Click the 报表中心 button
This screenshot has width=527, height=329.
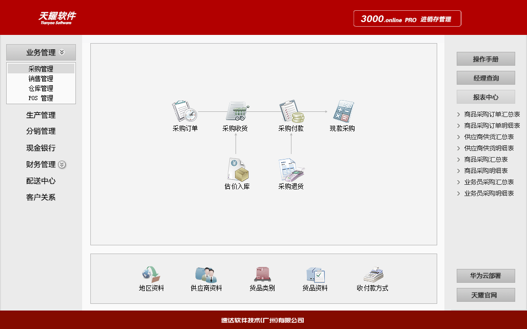485,97
